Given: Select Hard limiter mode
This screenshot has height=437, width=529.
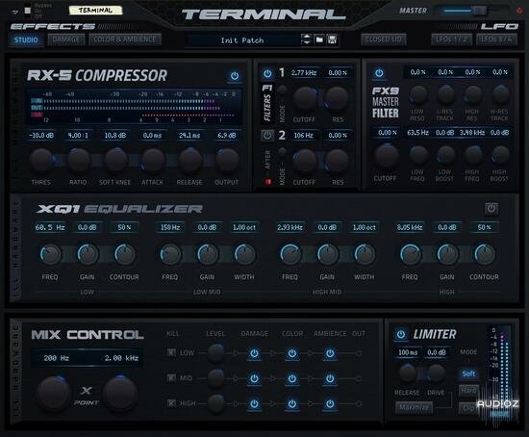Looking at the screenshot, I should (x=468, y=391).
